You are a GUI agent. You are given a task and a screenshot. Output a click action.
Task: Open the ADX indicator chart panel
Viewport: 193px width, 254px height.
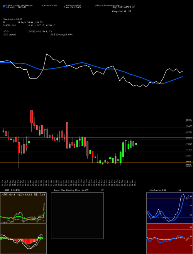click(x=23, y=208)
